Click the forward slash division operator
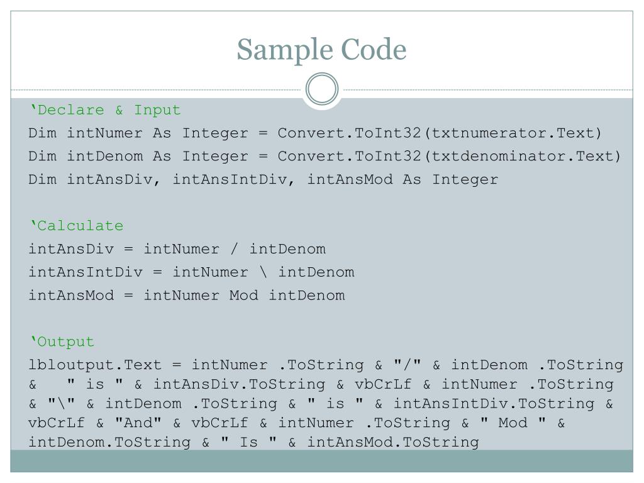Viewport: 644px width, 483px height. (x=234, y=249)
